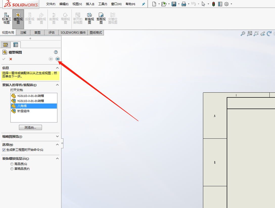Screen dimensions: 275x208
Task: Open the Options gear icon
Action: (x=226, y=4)
